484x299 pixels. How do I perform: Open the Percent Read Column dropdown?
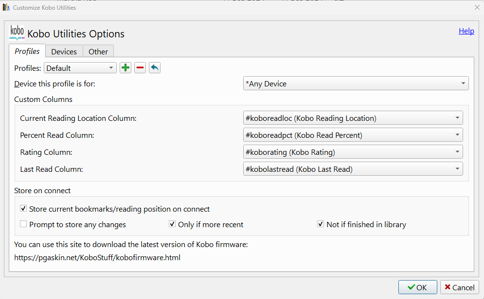[x=353, y=135]
